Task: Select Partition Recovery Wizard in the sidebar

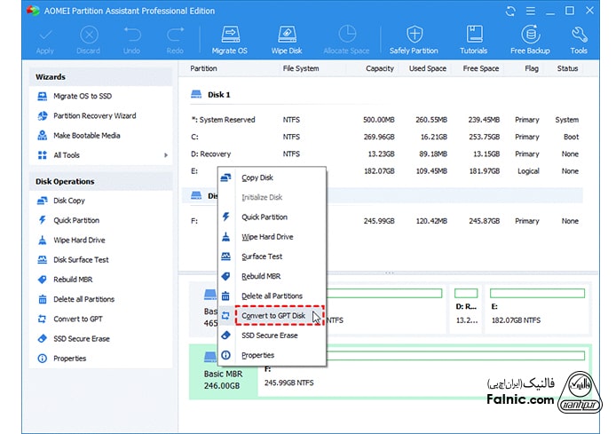Action: [94, 116]
